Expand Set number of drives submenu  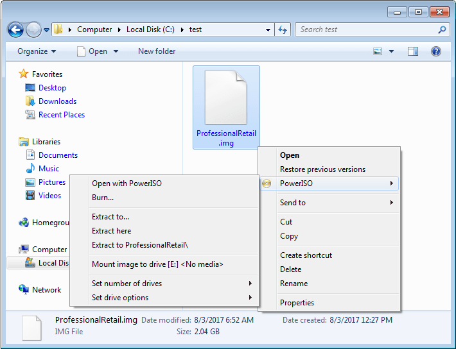pos(164,284)
